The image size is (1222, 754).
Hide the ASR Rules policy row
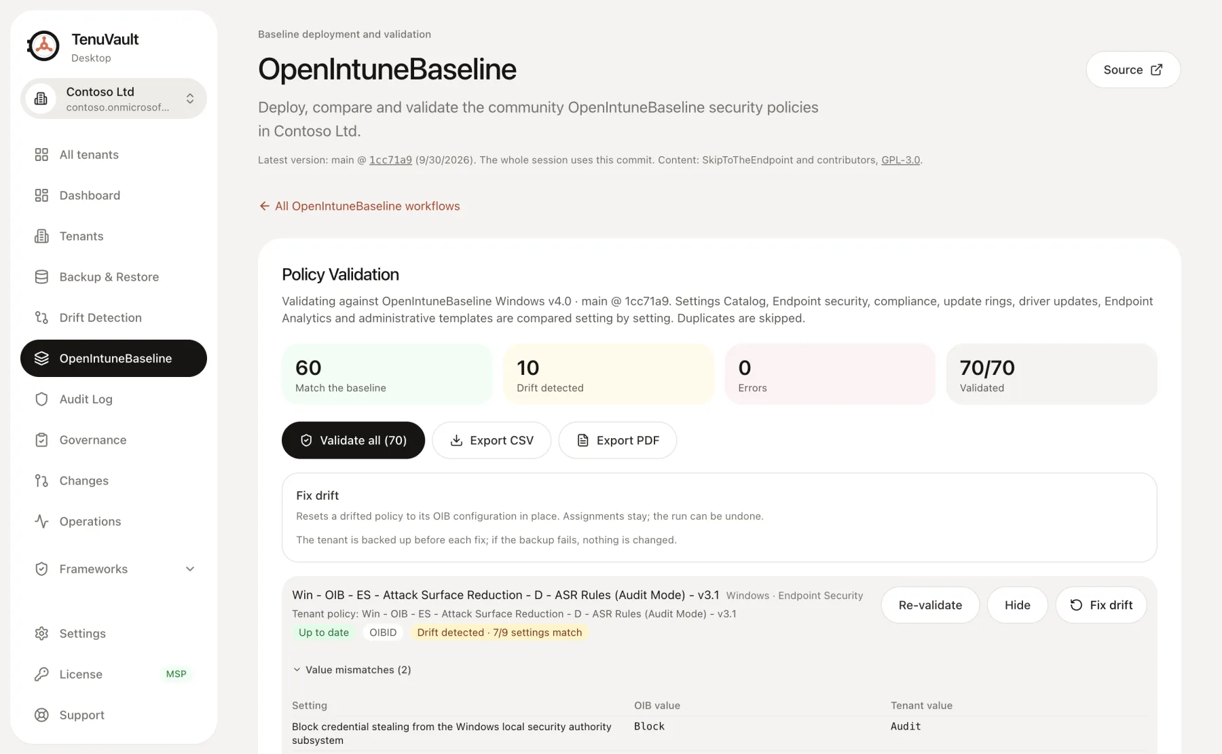[x=1017, y=605]
